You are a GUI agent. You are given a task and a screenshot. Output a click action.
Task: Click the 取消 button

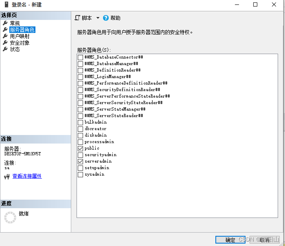click(x=265, y=240)
